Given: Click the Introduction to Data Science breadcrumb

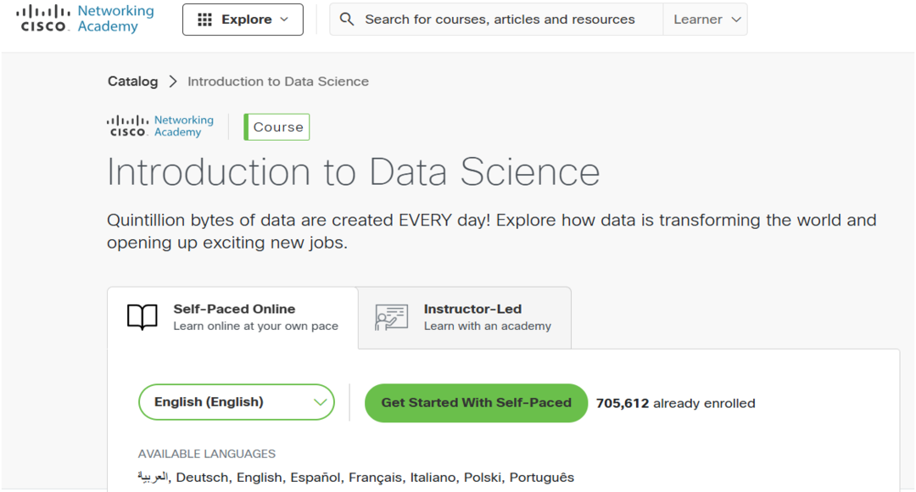Looking at the screenshot, I should point(278,81).
